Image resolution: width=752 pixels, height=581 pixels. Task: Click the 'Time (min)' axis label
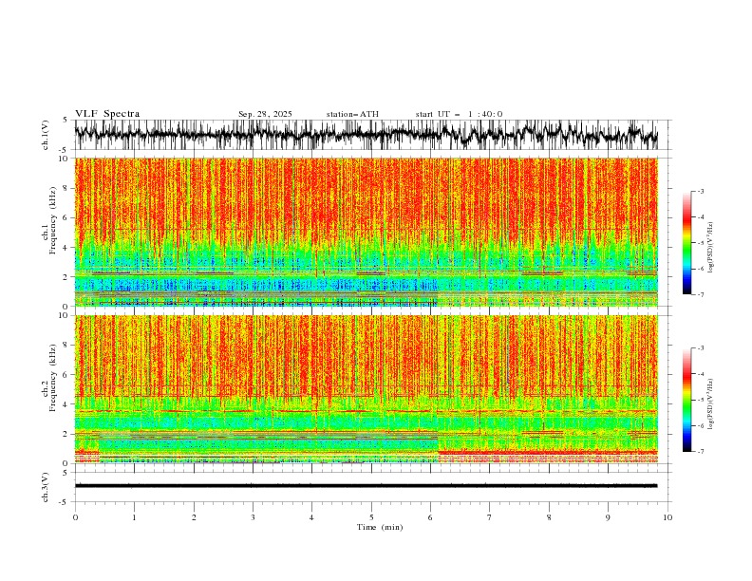(x=380, y=527)
